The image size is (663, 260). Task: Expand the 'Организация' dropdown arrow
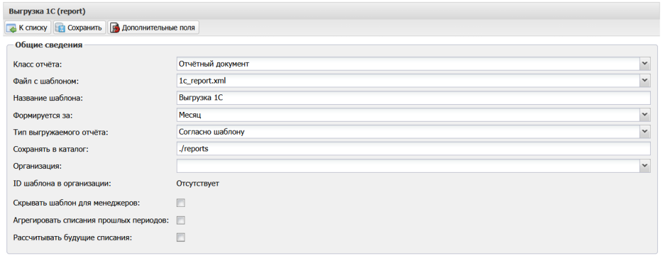[644, 166]
